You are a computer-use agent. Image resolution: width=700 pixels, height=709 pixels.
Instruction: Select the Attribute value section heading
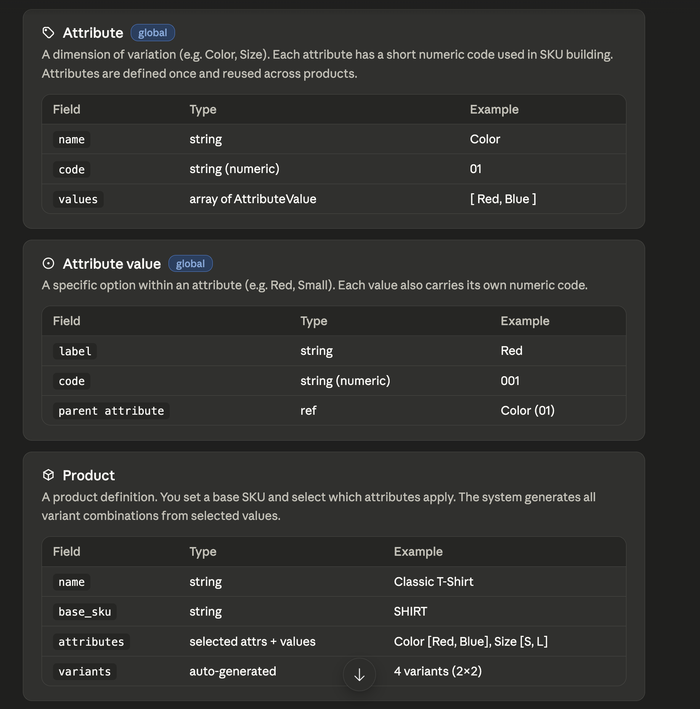(x=112, y=263)
